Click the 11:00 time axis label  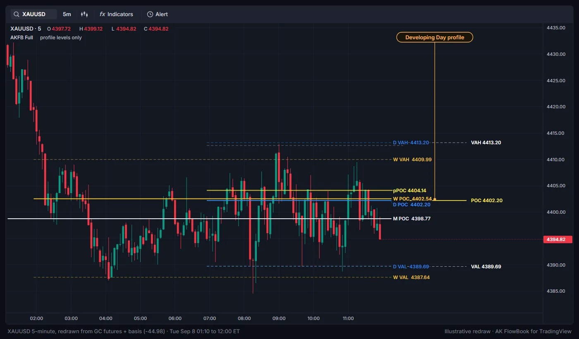348,318
